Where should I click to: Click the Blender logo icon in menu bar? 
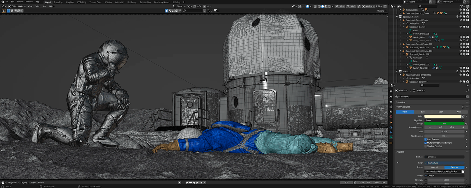2,2
